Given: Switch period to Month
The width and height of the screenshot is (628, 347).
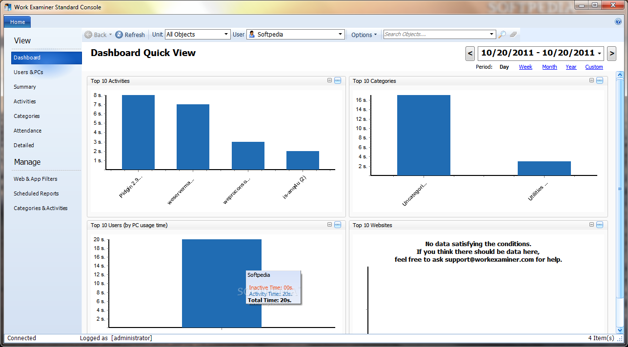Looking at the screenshot, I should [549, 67].
